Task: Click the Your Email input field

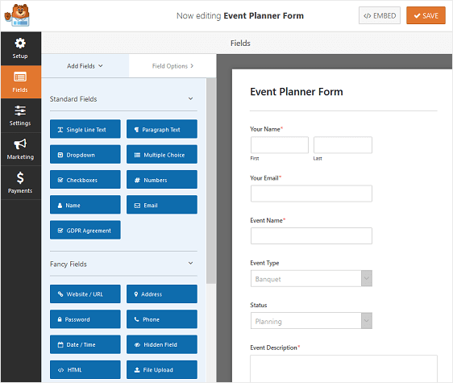Action: pos(311,194)
